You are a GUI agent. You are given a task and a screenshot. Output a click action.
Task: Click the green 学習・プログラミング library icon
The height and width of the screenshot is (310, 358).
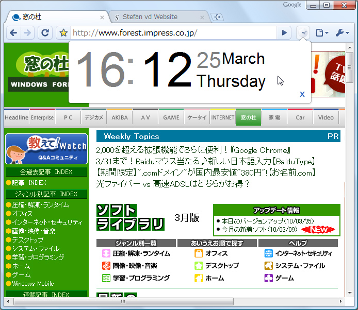pyautogui.click(x=106, y=278)
